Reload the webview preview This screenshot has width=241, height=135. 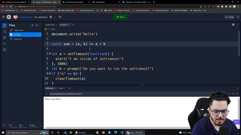(x=46, y=94)
